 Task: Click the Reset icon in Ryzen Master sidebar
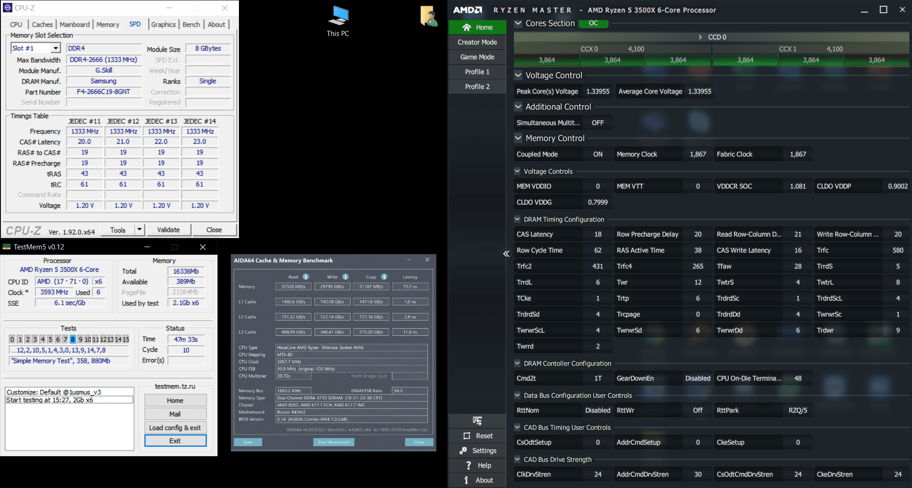[x=466, y=436]
